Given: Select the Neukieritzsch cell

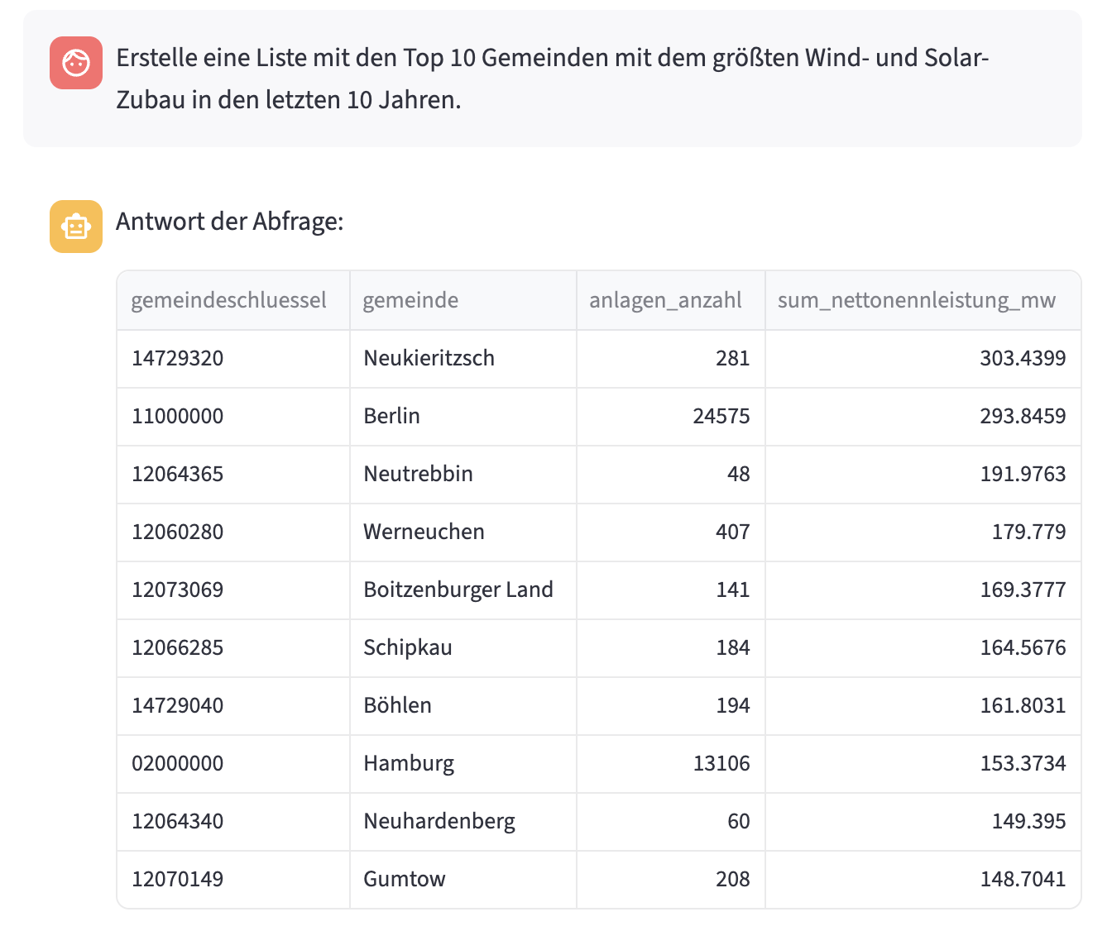Looking at the screenshot, I should pyautogui.click(x=463, y=359).
